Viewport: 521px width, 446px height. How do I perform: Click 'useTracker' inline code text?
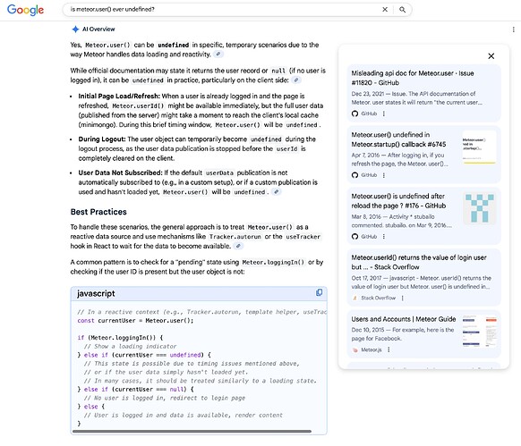click(x=303, y=237)
